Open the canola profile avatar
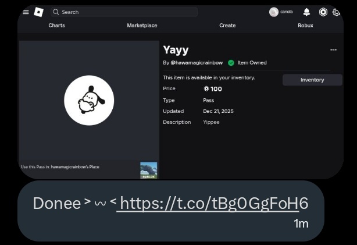This screenshot has height=245, width=357. (274, 12)
